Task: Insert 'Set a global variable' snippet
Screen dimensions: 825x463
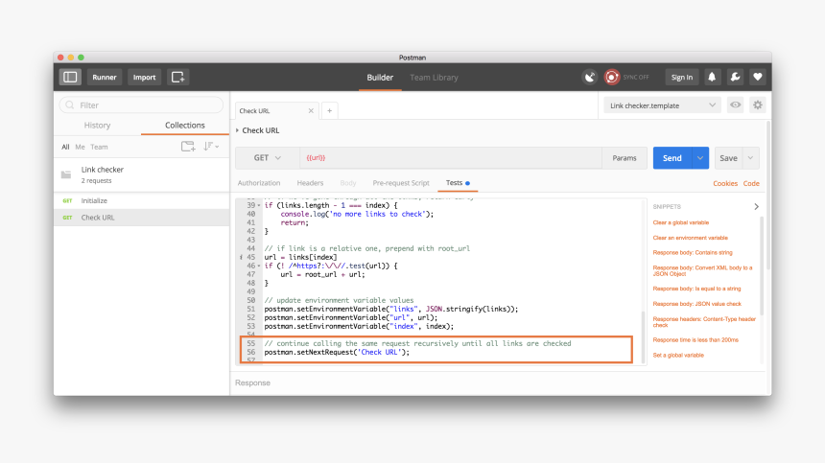Action: click(x=678, y=356)
